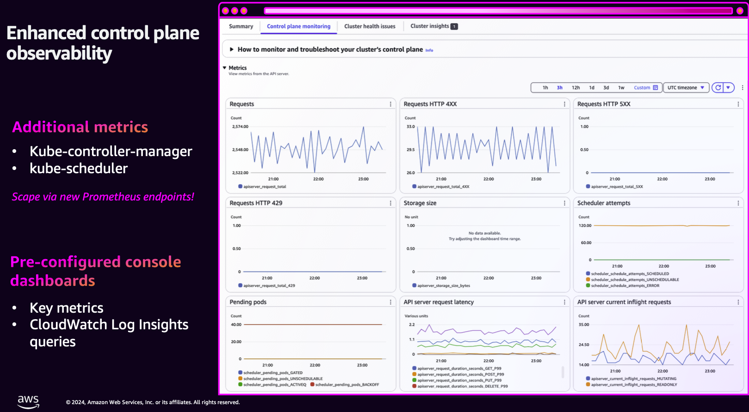This screenshot has width=749, height=412.
Task: Choose Custom time range with calendar icon
Action: tap(645, 88)
